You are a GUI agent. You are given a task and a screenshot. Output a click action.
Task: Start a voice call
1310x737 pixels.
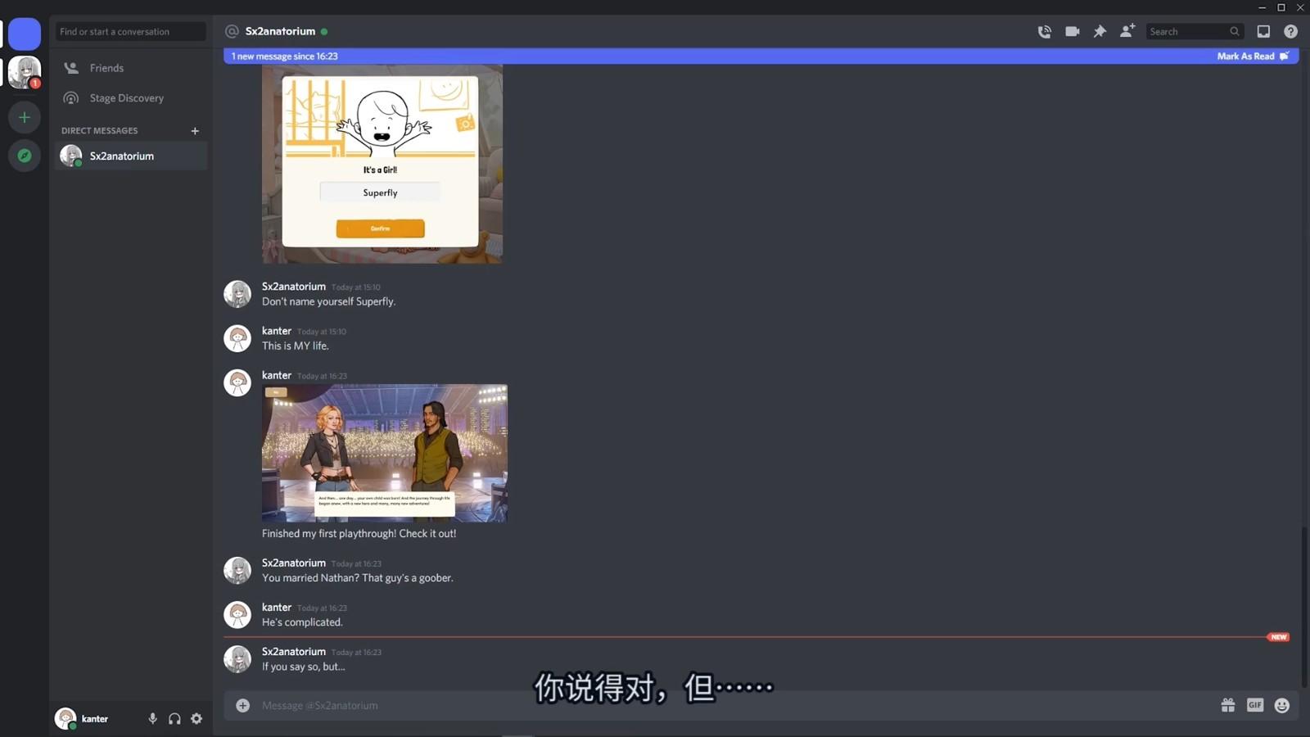tap(1044, 31)
